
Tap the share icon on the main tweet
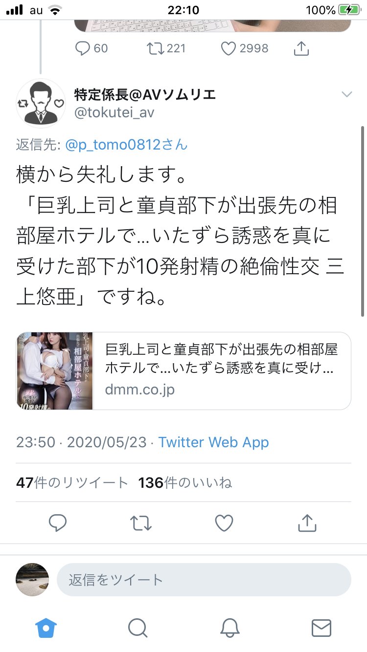(x=307, y=523)
